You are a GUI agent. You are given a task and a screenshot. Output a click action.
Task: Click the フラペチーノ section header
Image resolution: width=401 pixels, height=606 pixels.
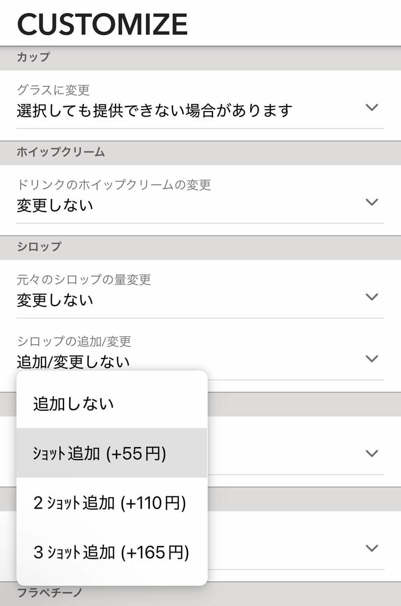coord(49,591)
